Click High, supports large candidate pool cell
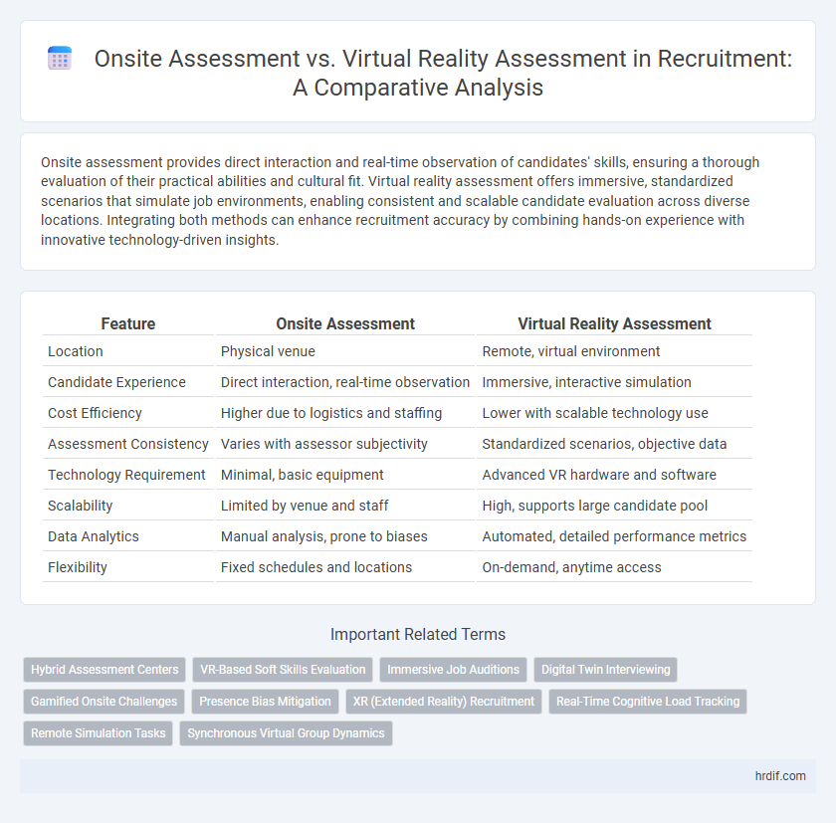The image size is (836, 823). 614,506
